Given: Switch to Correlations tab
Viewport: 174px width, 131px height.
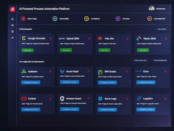Looking at the screenshot, I should tap(95, 19).
